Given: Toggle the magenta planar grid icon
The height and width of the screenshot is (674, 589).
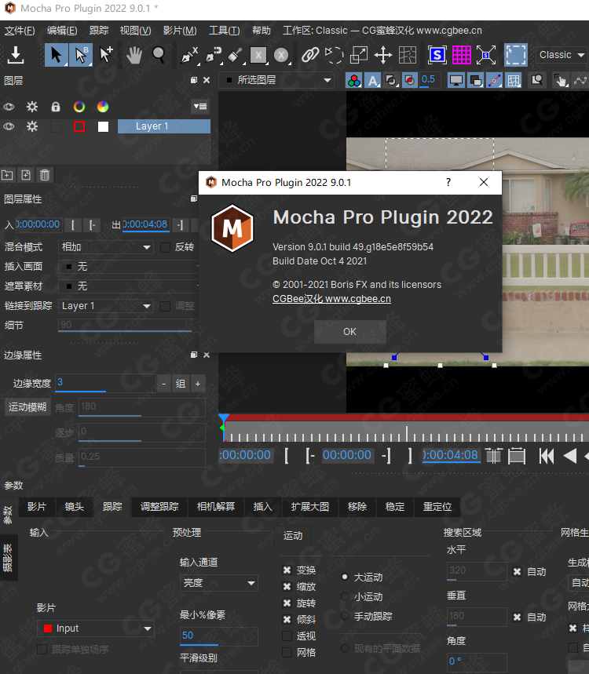Looking at the screenshot, I should coord(461,55).
